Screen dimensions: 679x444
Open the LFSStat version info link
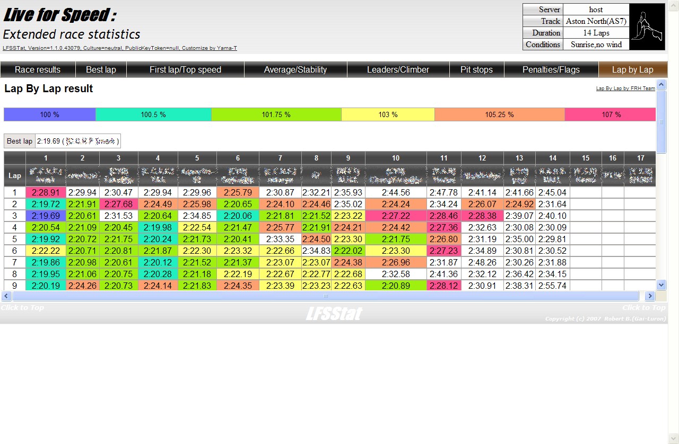[120, 48]
